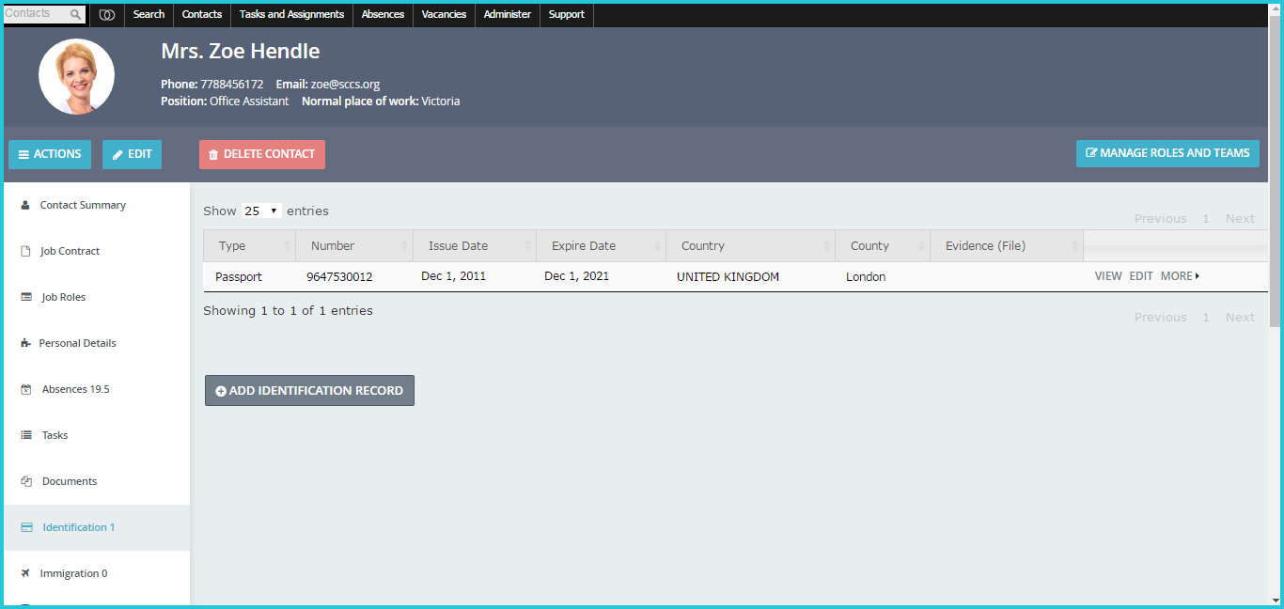This screenshot has width=1284, height=609.
Task: Open the Contacts menu
Action: [202, 14]
